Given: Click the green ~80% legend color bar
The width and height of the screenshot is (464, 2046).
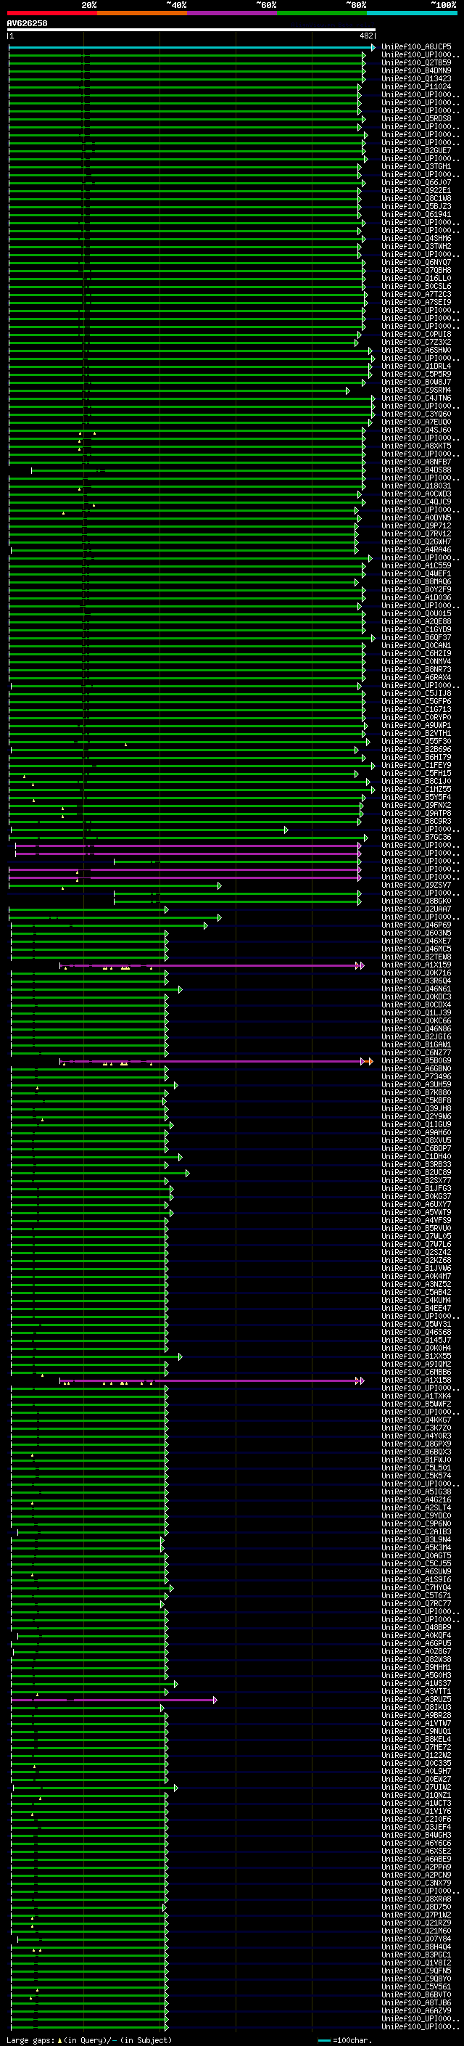Looking at the screenshot, I should [322, 13].
